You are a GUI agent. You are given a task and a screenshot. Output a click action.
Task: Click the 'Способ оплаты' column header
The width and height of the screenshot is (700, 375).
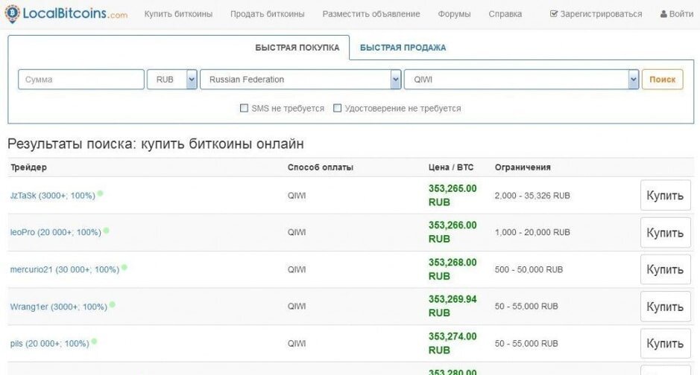point(321,167)
